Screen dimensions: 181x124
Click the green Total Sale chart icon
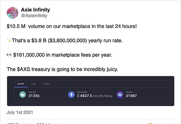23,95
